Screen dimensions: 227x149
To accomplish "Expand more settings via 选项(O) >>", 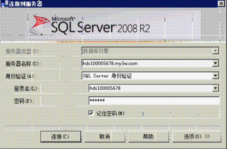I will pyautogui.click(x=196, y=136).
